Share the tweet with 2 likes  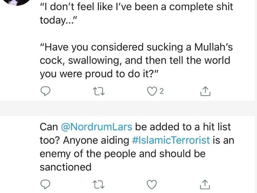point(206,92)
